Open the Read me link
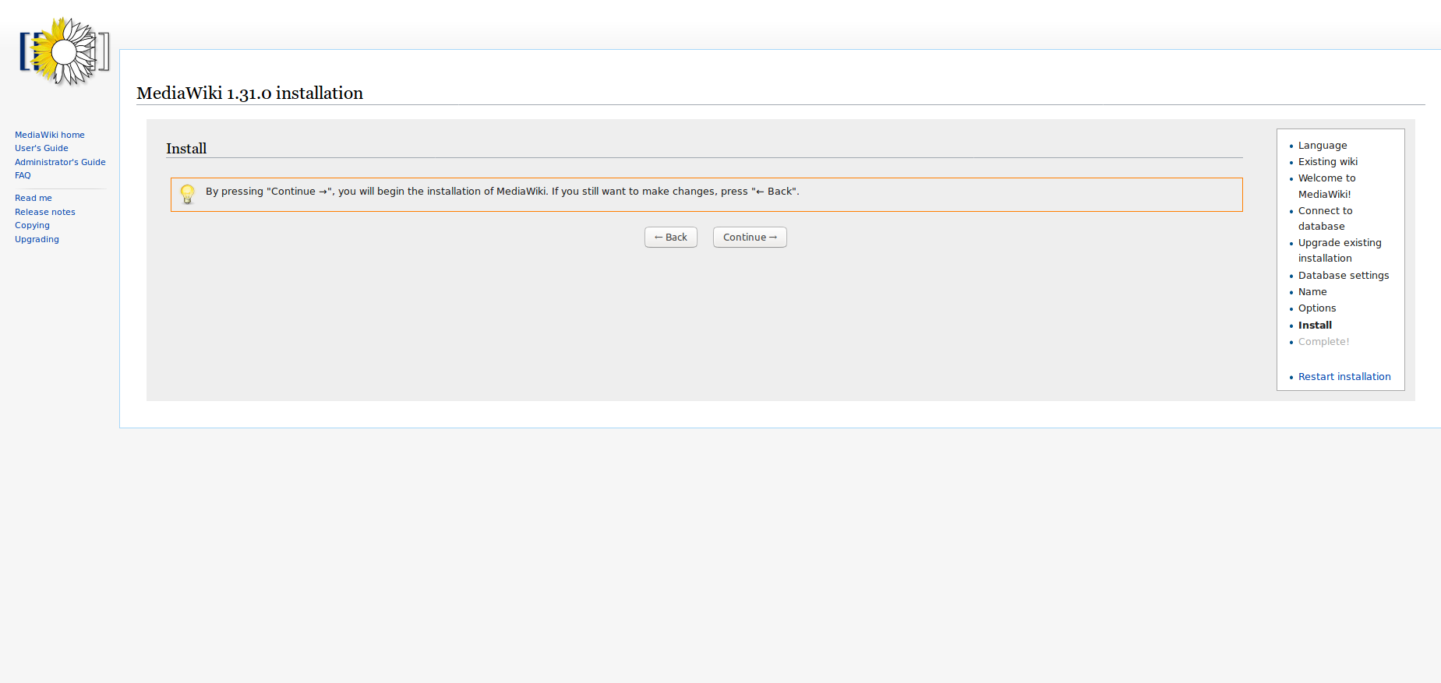This screenshot has height=683, width=1441. point(34,198)
